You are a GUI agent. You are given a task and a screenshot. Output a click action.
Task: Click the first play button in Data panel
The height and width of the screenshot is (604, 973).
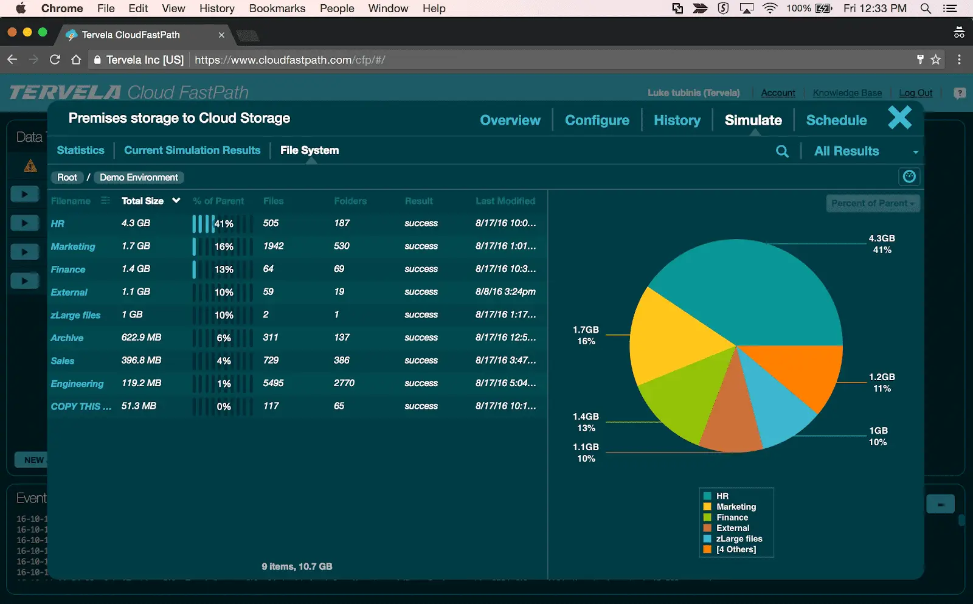click(25, 194)
